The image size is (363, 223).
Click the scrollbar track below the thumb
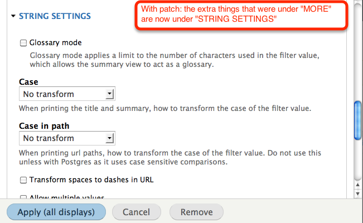pos(358,160)
